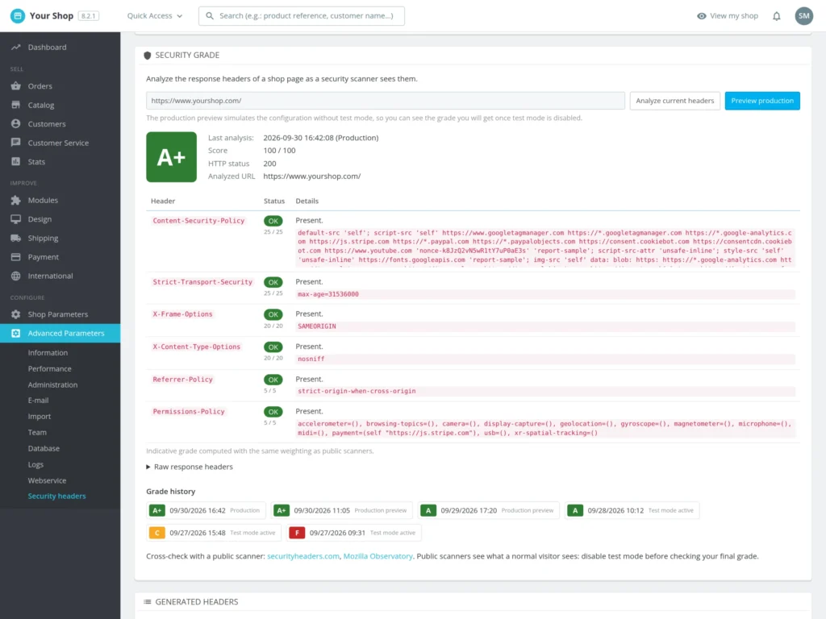The width and height of the screenshot is (826, 619).
Task: Click the 8.2.1 version badge
Action: click(x=89, y=16)
